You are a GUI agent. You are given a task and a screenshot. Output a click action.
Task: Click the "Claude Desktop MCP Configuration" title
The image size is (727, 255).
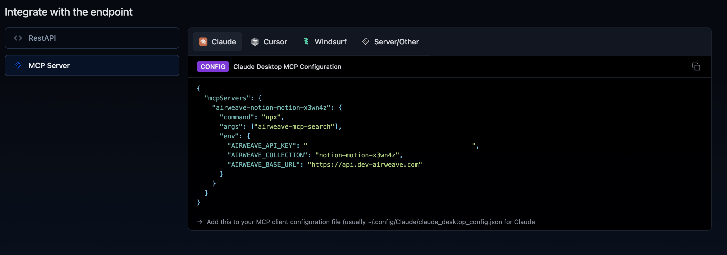click(x=287, y=67)
